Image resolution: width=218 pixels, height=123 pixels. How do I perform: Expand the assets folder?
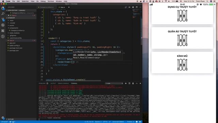click(x=12, y=26)
